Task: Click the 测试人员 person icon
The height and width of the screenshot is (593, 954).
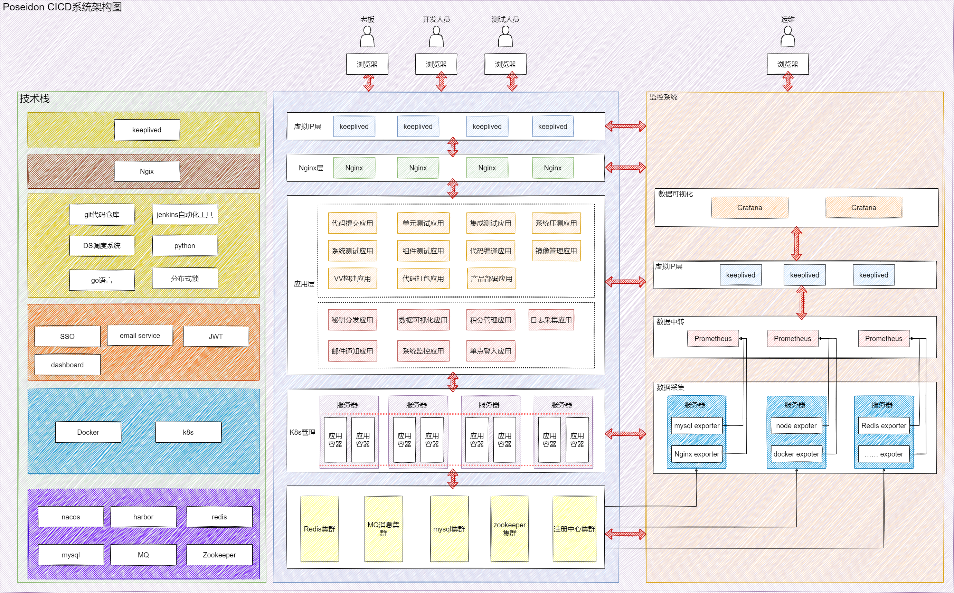Action: [505, 37]
